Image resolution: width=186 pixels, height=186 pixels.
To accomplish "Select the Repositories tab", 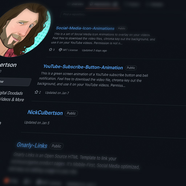I will pyautogui.click(x=103, y=4).
